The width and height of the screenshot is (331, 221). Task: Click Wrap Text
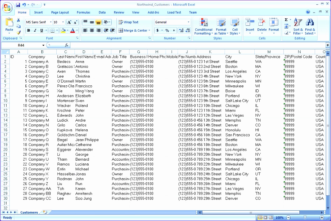click(x=128, y=22)
